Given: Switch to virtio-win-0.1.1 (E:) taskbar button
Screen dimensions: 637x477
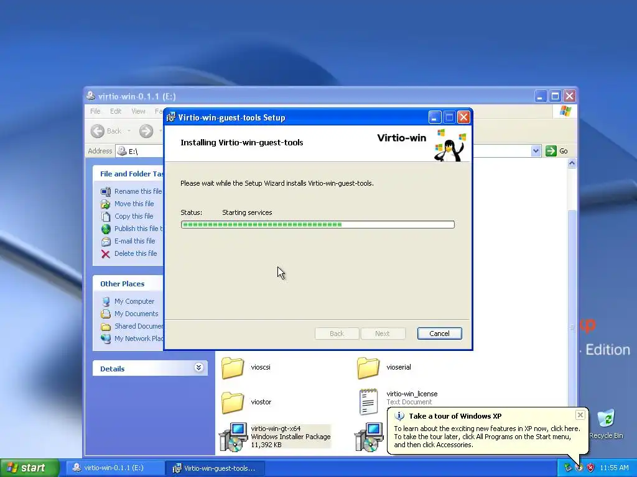Looking at the screenshot, I should coord(114,468).
